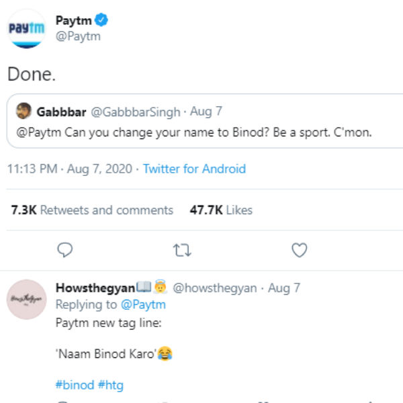Click the reply speech bubble icon

pyautogui.click(x=65, y=251)
